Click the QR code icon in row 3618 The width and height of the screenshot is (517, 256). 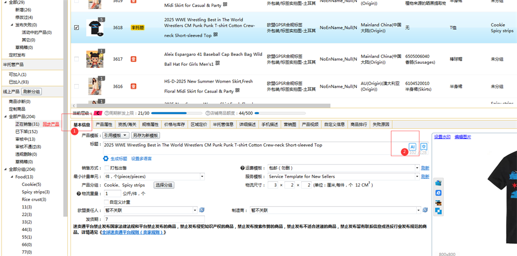pyautogui.click(x=216, y=34)
